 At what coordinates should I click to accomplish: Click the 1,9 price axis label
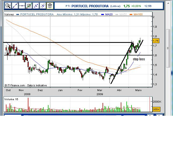(x=155, y=27)
